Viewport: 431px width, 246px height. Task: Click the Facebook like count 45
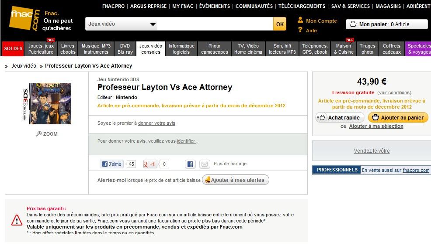point(132,164)
